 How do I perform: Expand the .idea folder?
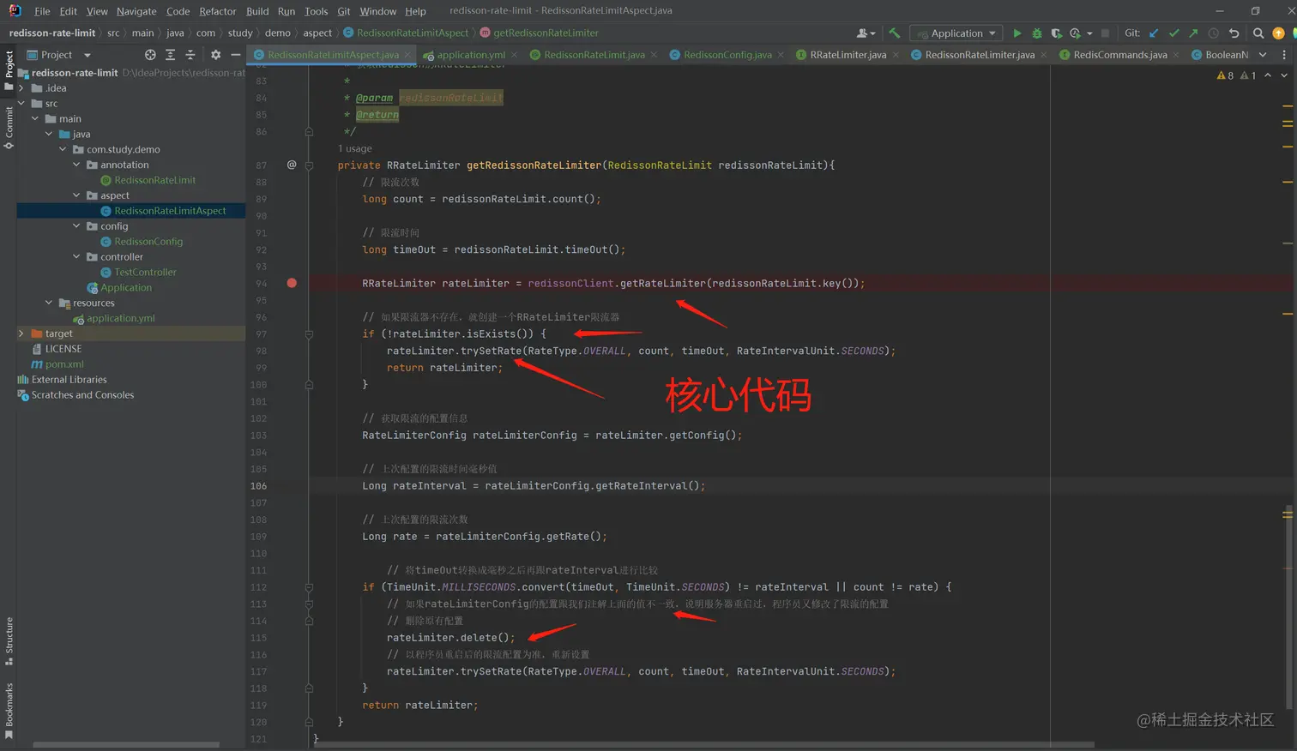(x=21, y=88)
